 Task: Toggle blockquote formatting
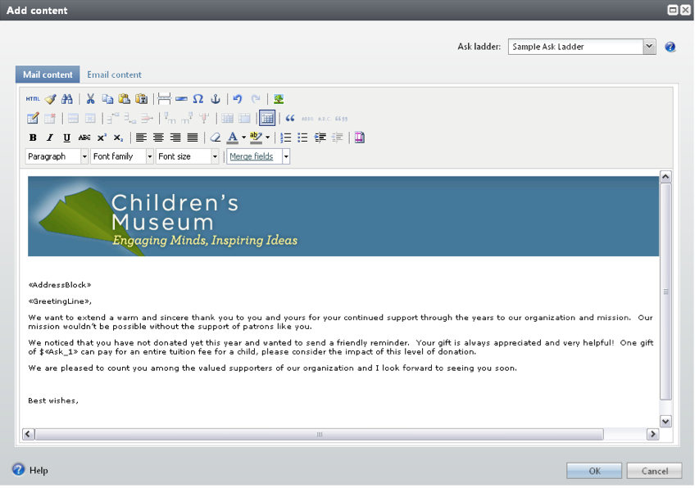pyautogui.click(x=290, y=118)
